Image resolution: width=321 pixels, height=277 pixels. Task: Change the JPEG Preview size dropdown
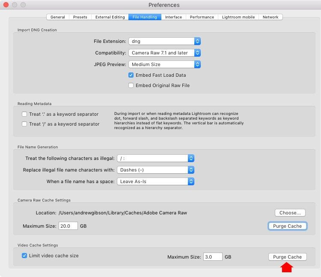164,64
